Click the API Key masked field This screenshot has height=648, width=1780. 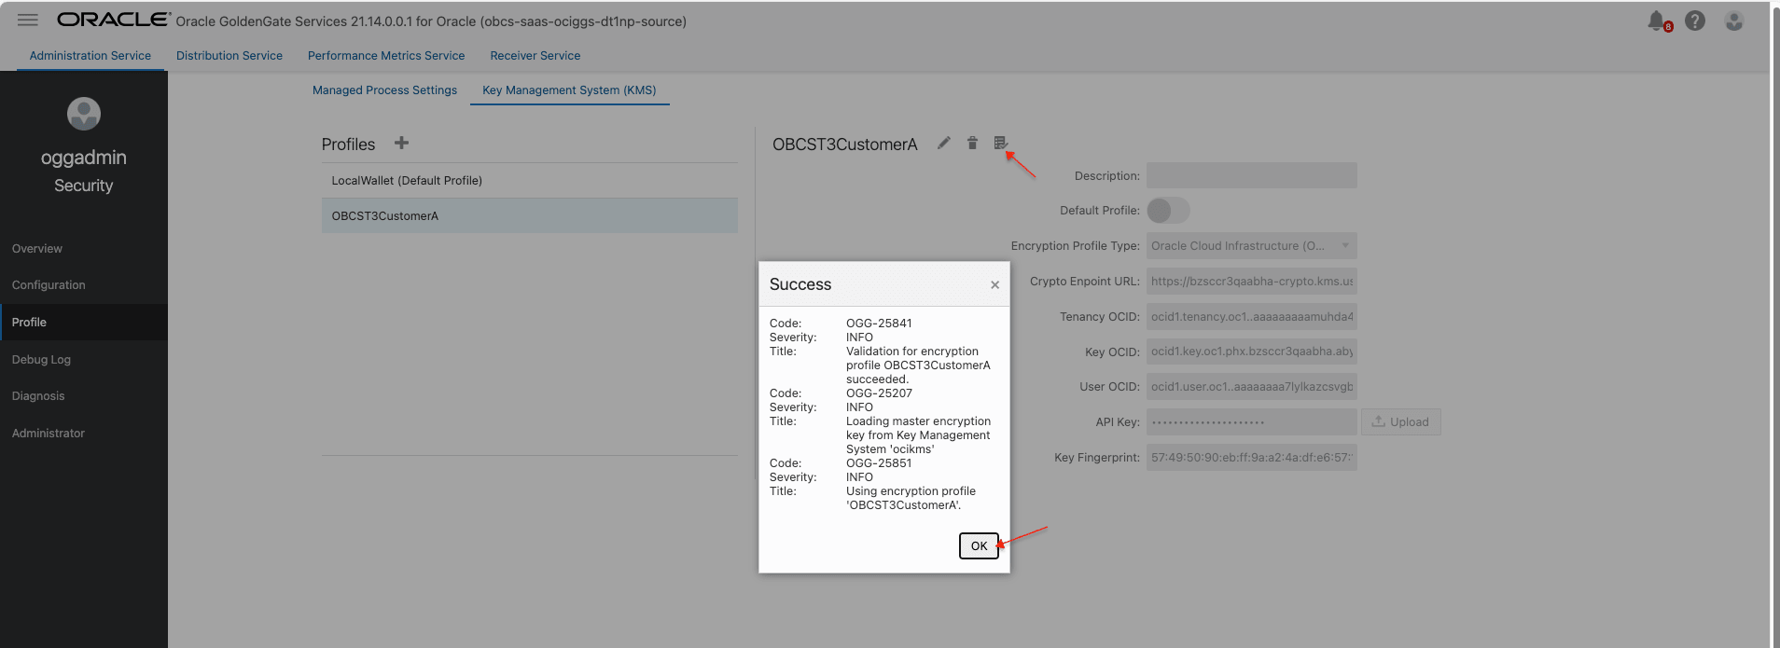coord(1251,422)
